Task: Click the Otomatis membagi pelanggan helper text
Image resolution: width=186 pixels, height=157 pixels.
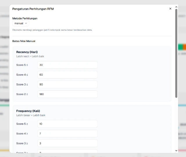Action: [52, 30]
